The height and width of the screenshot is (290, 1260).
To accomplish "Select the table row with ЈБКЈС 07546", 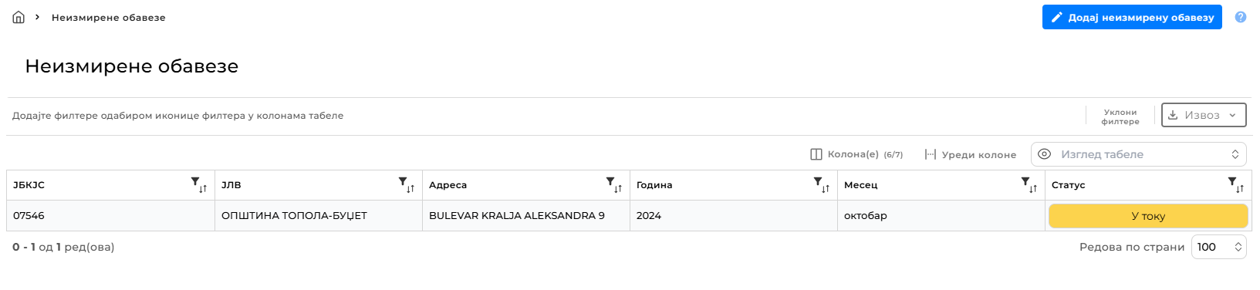I will [629, 216].
